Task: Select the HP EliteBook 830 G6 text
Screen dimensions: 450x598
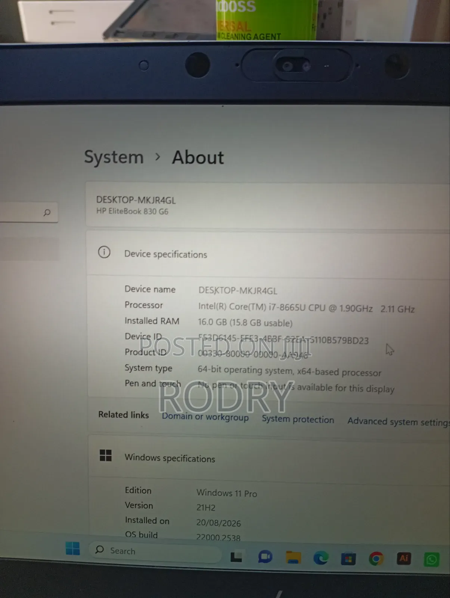Action: pos(132,211)
